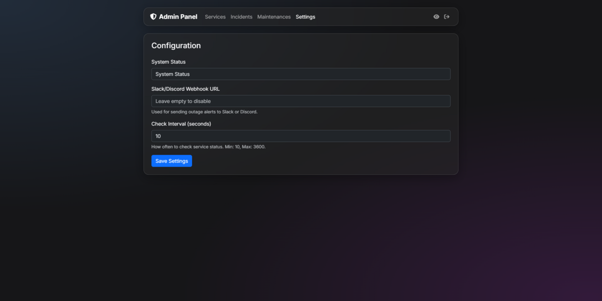The height and width of the screenshot is (301, 602).
Task: Click the 'How often to check service status' hint
Action: (209, 147)
